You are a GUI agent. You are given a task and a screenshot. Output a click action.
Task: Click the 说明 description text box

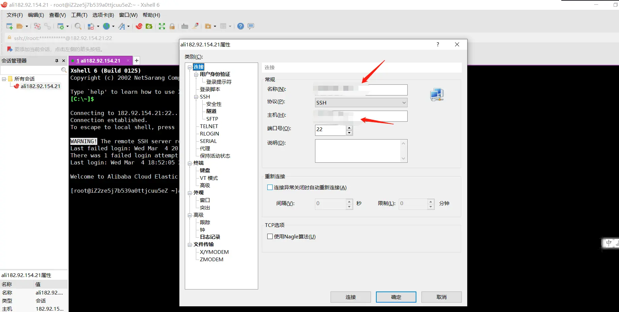361,151
